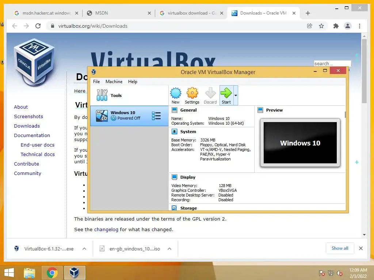Click the Display section monitor icon

click(x=175, y=177)
